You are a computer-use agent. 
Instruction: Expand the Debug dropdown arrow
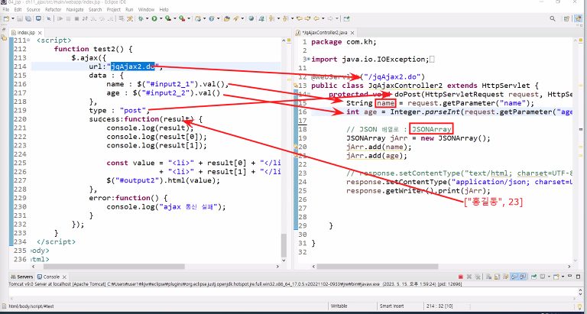click(147, 18)
